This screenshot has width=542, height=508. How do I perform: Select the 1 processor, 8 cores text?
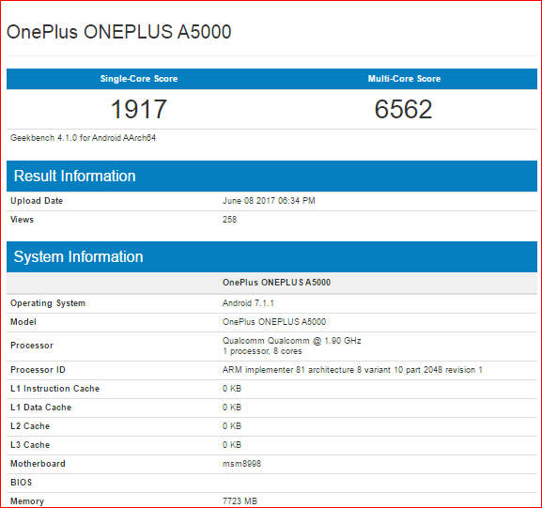(262, 351)
